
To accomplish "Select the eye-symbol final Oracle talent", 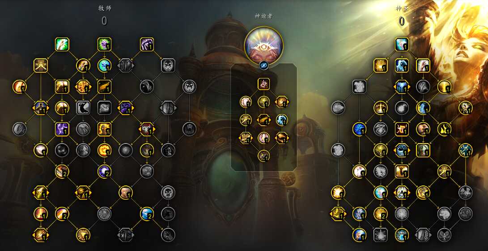I will coord(263,156).
